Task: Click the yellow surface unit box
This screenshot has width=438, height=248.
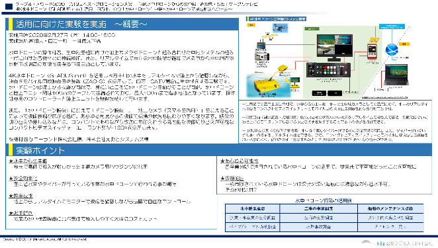Action: [x=283, y=68]
